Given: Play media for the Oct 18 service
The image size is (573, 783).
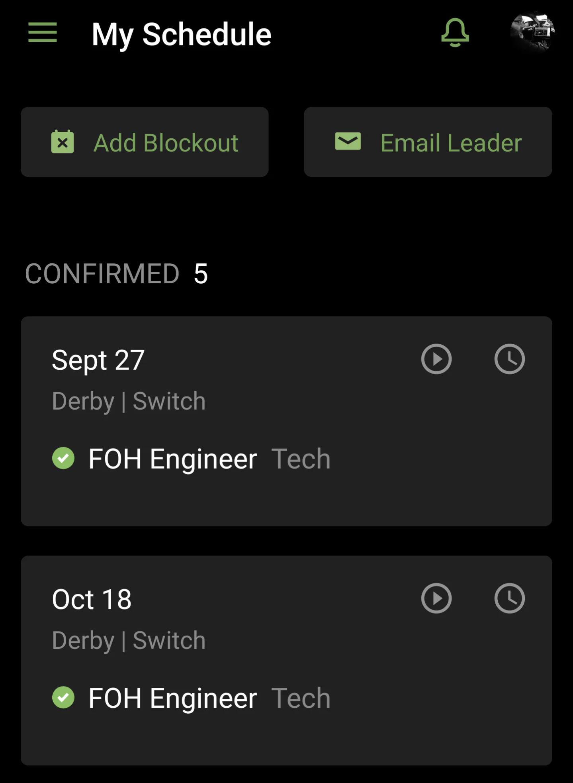Looking at the screenshot, I should pos(436,599).
